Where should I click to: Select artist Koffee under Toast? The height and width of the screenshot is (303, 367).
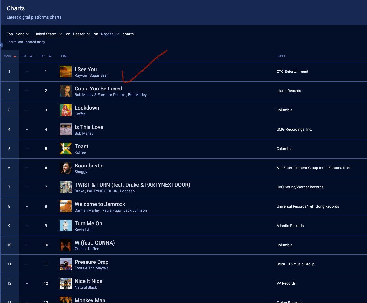click(x=80, y=152)
